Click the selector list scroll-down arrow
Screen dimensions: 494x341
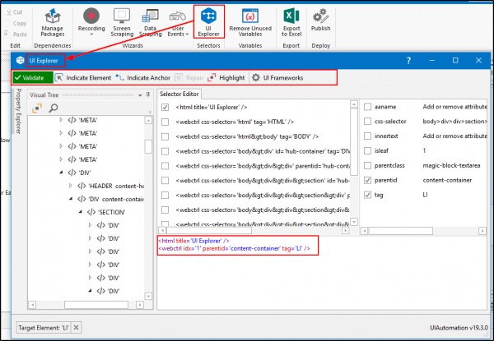pos(354,222)
